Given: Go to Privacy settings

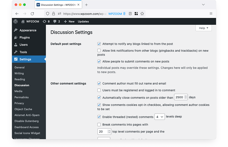Looking at the screenshot, I should click(x=19, y=103).
